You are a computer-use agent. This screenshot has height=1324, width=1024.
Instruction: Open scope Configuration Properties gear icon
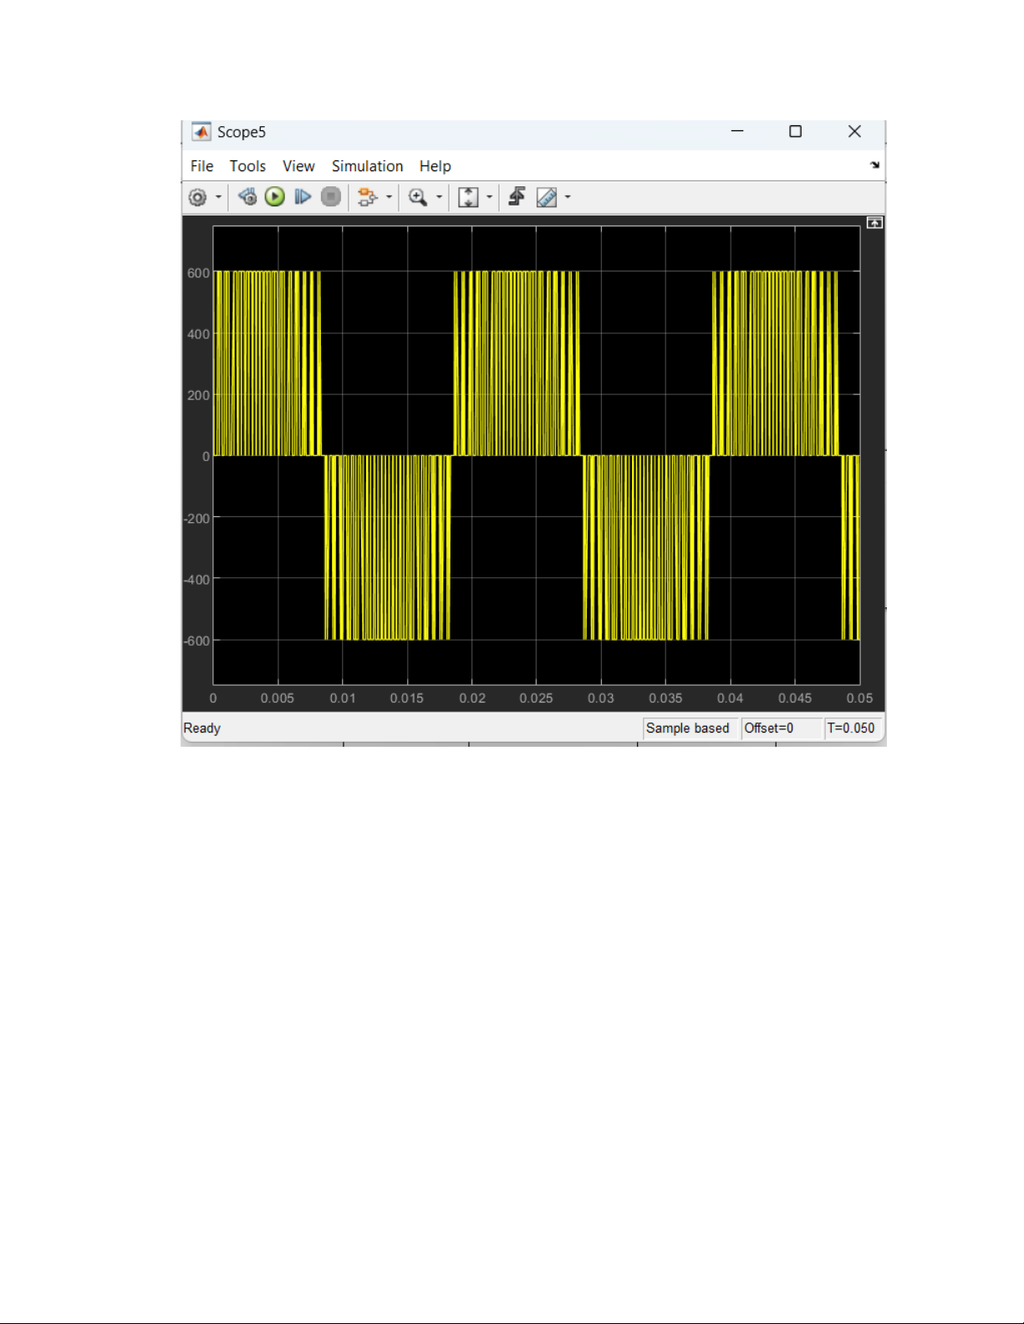197,197
